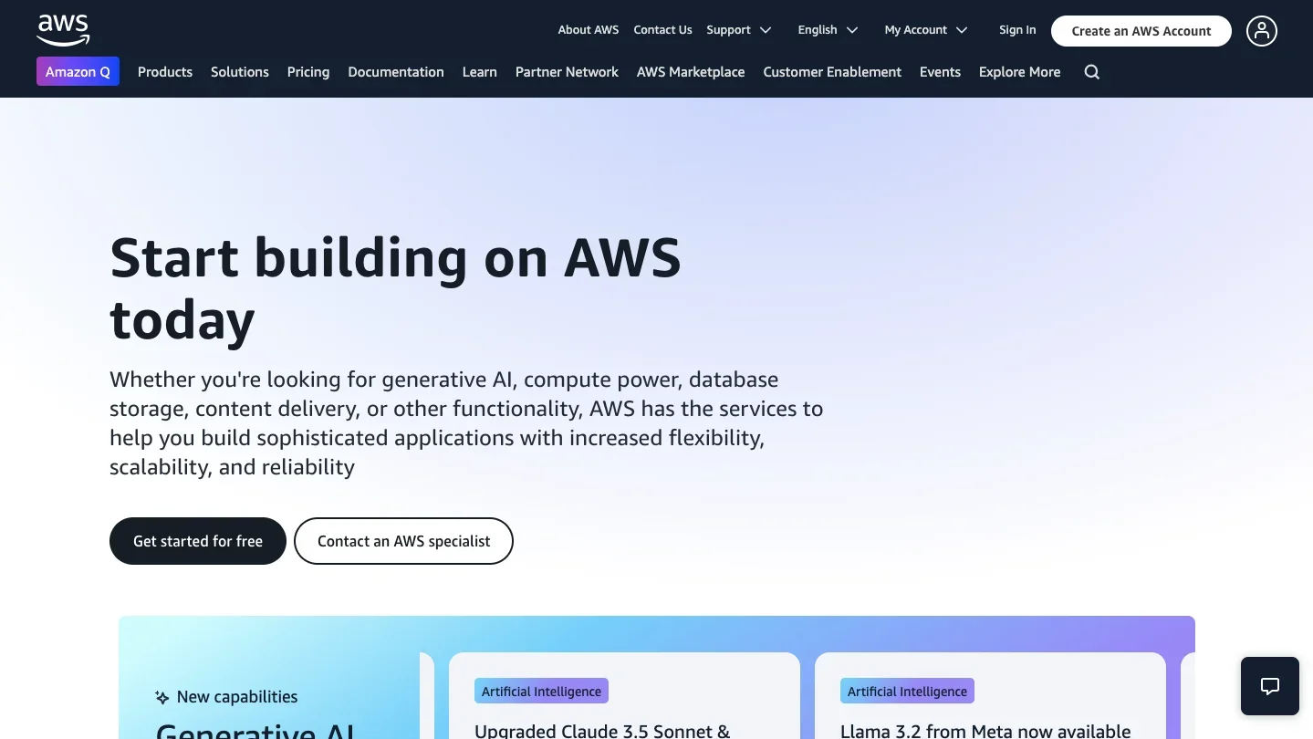Click Create an AWS Account button
This screenshot has width=1313, height=739.
coord(1141,31)
